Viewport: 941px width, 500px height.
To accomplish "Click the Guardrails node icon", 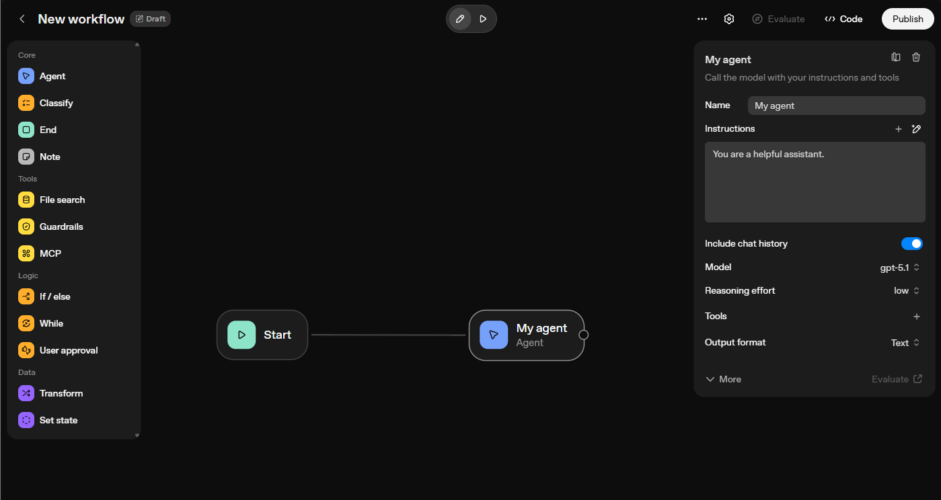I will coord(26,226).
